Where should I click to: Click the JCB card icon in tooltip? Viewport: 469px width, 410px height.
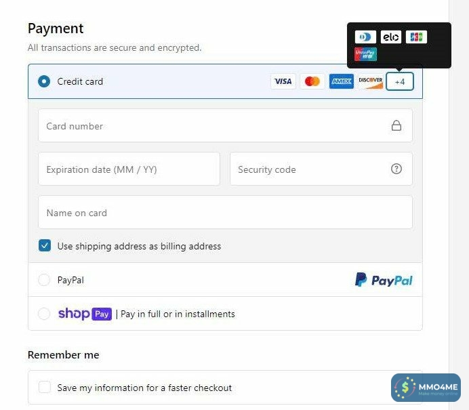tap(416, 37)
